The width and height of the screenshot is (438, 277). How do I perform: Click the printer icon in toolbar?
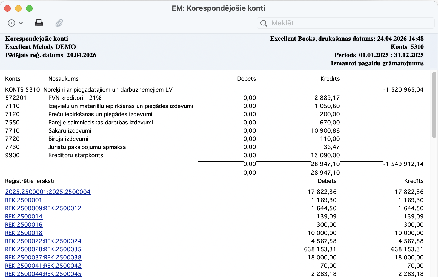(x=39, y=23)
